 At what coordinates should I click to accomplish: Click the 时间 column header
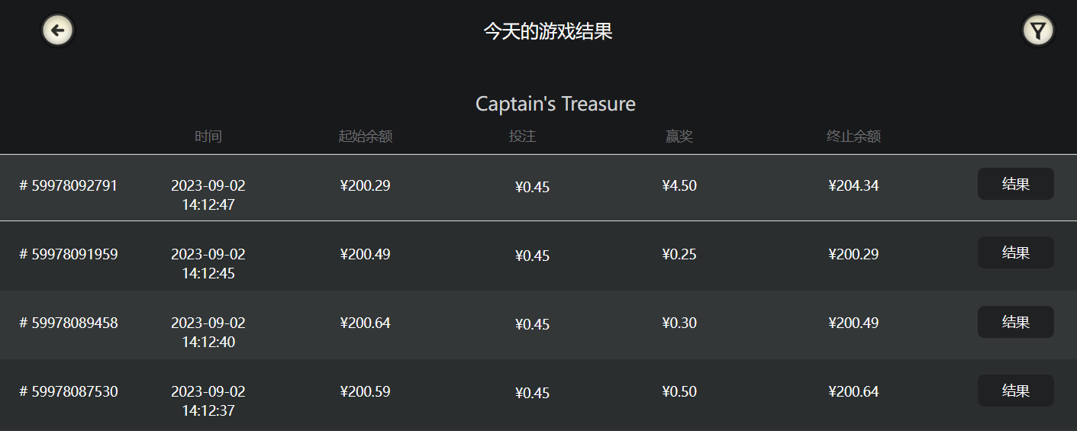pos(208,137)
